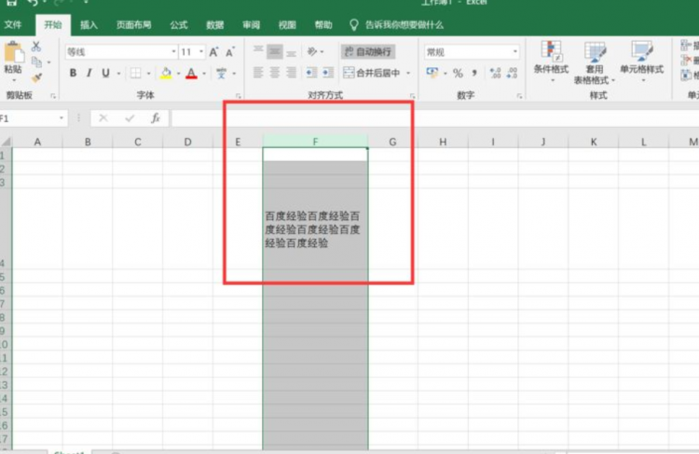Click the Insert Function fx icon

click(155, 118)
